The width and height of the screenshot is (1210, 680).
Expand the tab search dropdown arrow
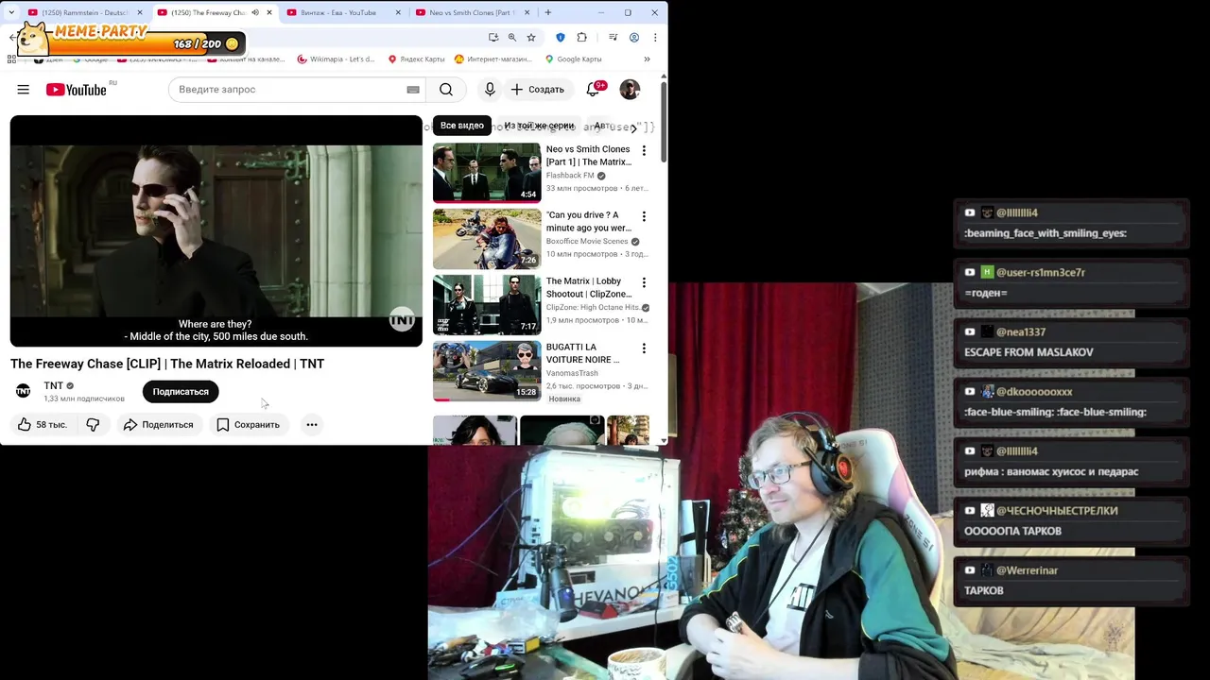(11, 12)
